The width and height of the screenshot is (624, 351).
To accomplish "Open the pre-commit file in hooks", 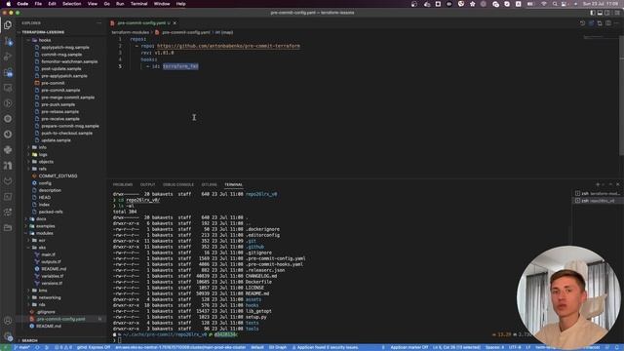I will pos(53,83).
